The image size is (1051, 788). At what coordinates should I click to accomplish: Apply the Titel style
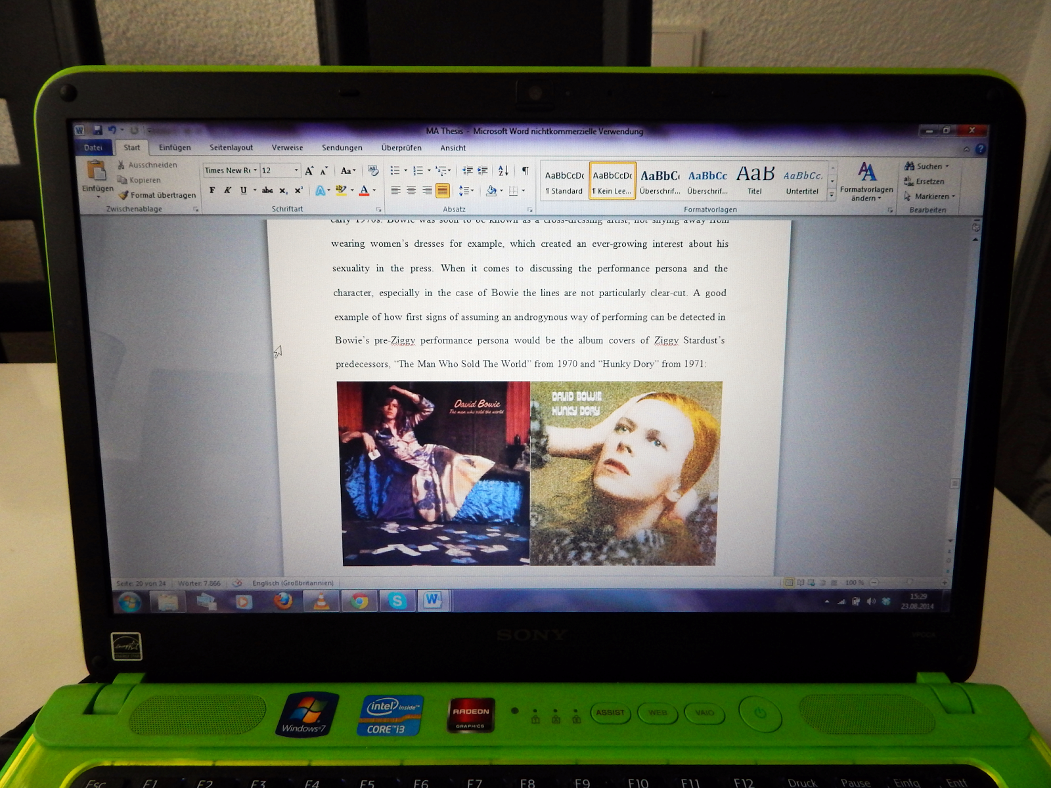click(x=755, y=182)
